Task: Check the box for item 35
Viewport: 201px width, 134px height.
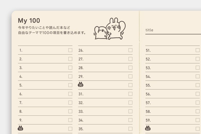Action: click(x=130, y=129)
